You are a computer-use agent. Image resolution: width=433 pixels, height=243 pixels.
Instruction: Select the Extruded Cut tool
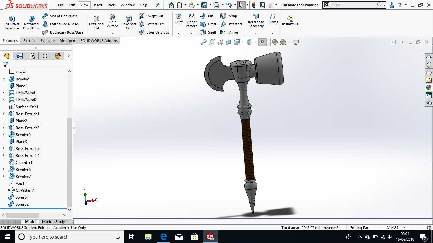pyautogui.click(x=96, y=23)
